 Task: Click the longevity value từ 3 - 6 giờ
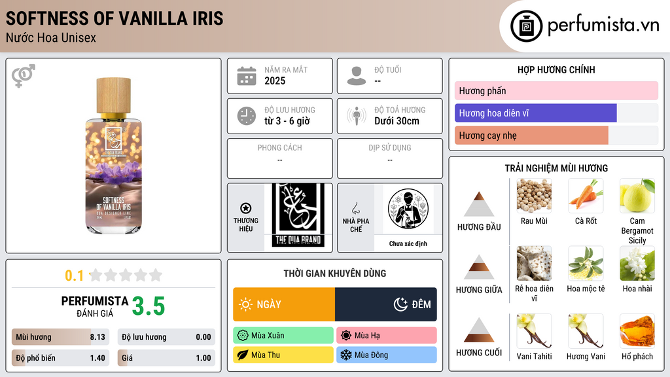pos(287,121)
